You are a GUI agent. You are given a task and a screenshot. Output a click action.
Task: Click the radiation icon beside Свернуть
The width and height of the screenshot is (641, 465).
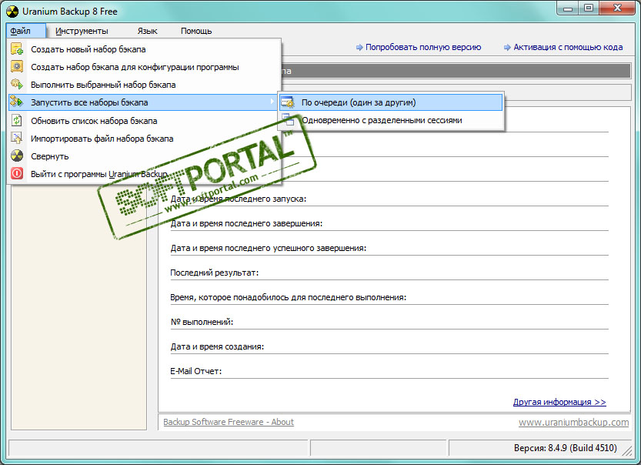pos(17,156)
